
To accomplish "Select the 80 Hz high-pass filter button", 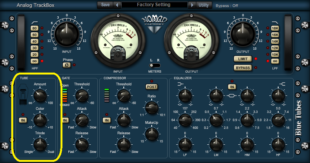I will point(35,28).
